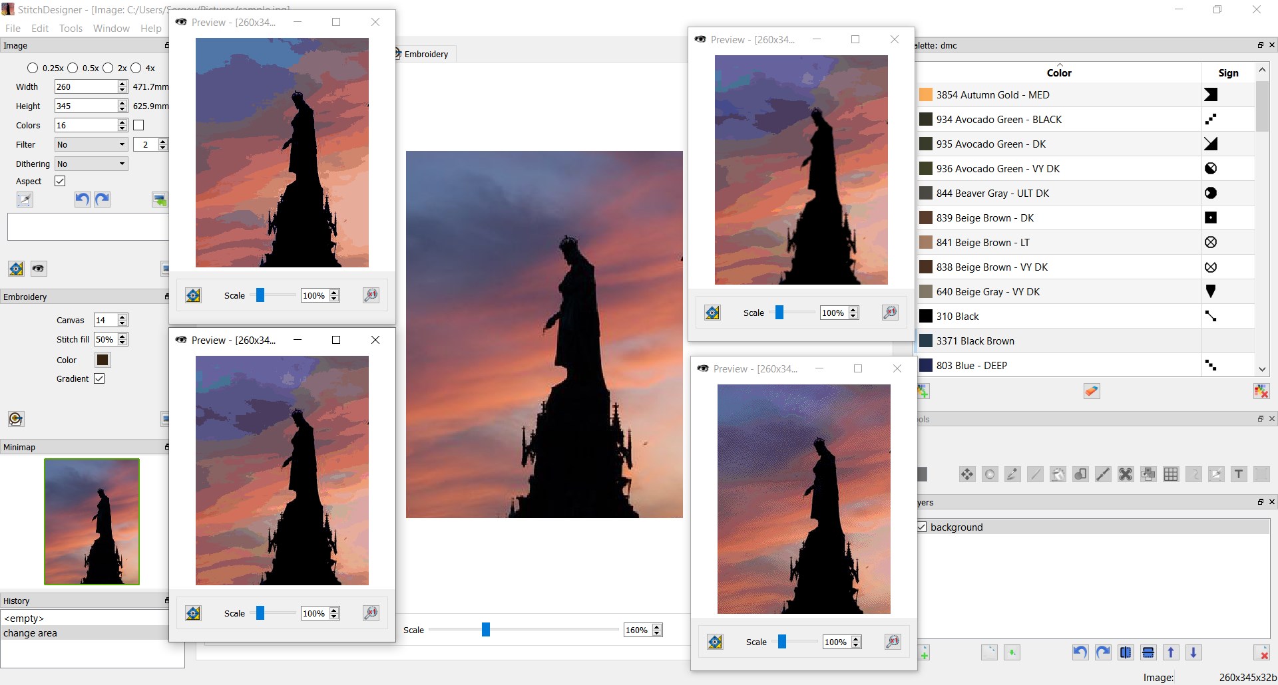Select the 2x zoom radio button
Viewport: 1278px width, 685px height.
click(108, 67)
